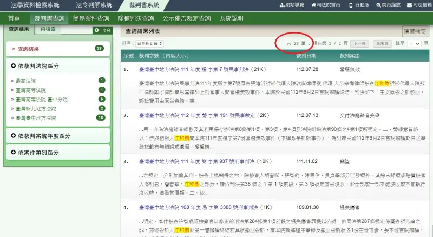Expand the 依裁判案號年度區分 section
Screen dimensions: 433x237
(x=58, y=136)
